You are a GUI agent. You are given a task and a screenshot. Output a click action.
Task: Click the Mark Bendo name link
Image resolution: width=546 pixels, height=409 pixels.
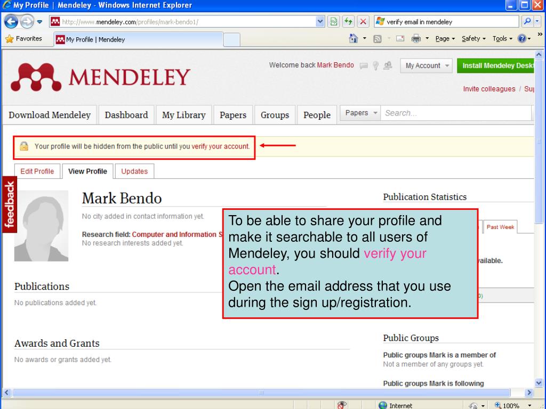click(x=335, y=65)
